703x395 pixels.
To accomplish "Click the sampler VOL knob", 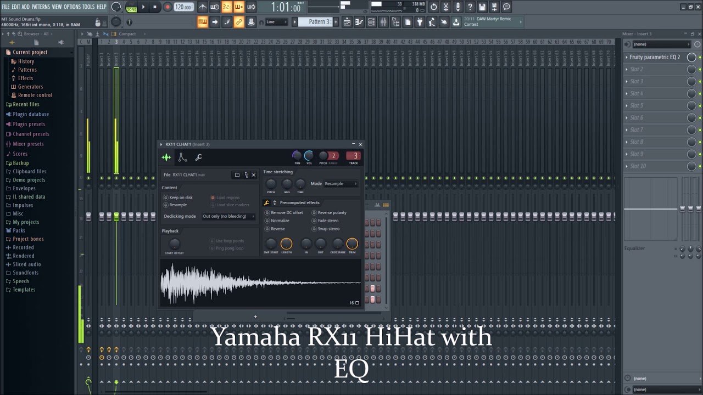I will [309, 156].
